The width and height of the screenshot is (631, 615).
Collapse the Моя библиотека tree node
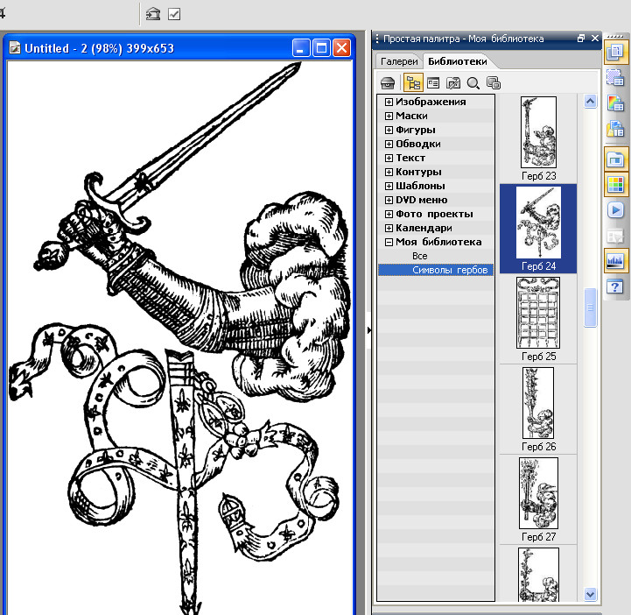(389, 242)
